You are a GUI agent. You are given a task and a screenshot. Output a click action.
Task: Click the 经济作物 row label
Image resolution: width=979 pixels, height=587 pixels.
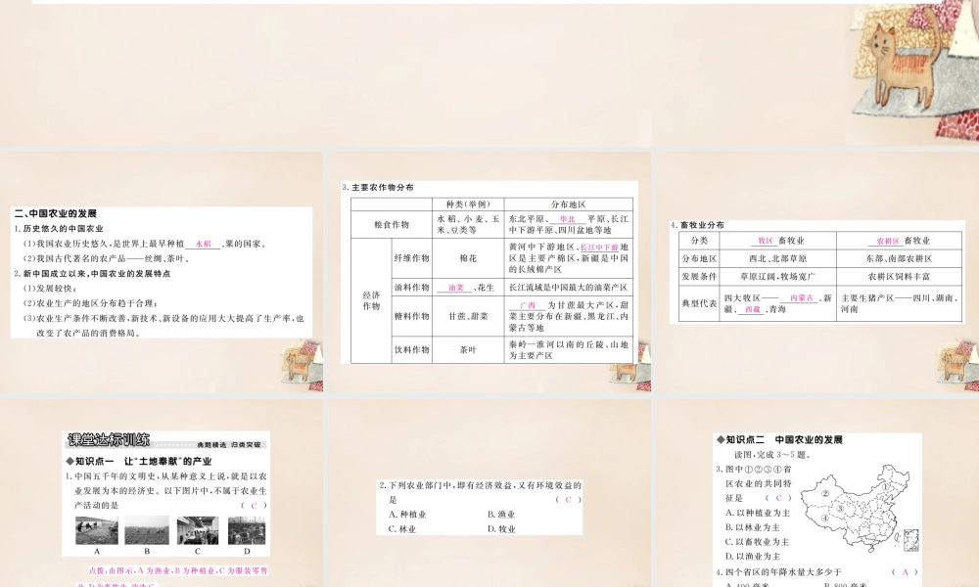[371, 300]
